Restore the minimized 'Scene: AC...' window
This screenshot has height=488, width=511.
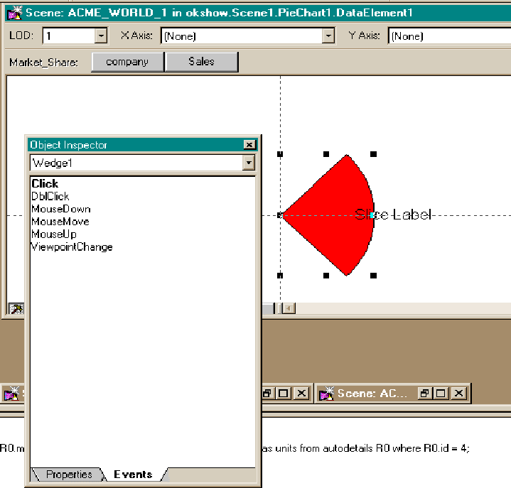tap(424, 393)
